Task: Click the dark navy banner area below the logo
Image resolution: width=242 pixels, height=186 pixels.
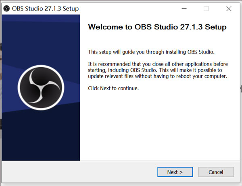Action: (x=41, y=137)
